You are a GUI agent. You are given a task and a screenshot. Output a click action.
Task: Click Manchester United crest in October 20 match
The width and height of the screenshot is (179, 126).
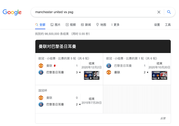click(x=109, y=72)
